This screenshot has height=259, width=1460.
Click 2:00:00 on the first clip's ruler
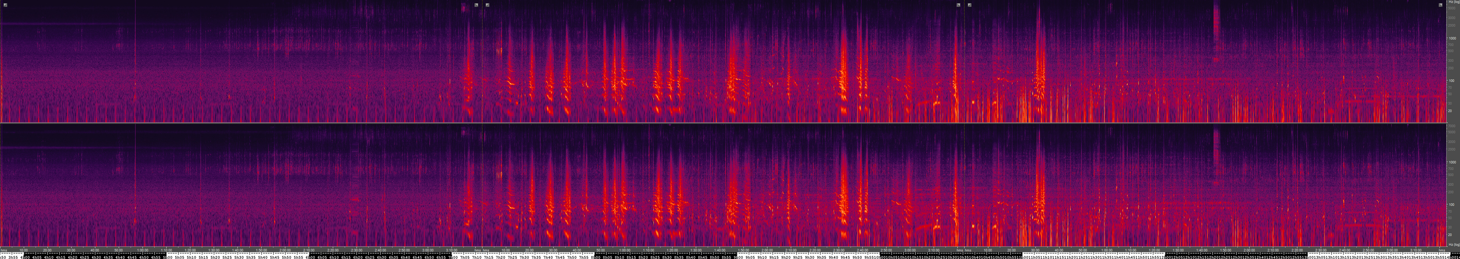click(285, 250)
